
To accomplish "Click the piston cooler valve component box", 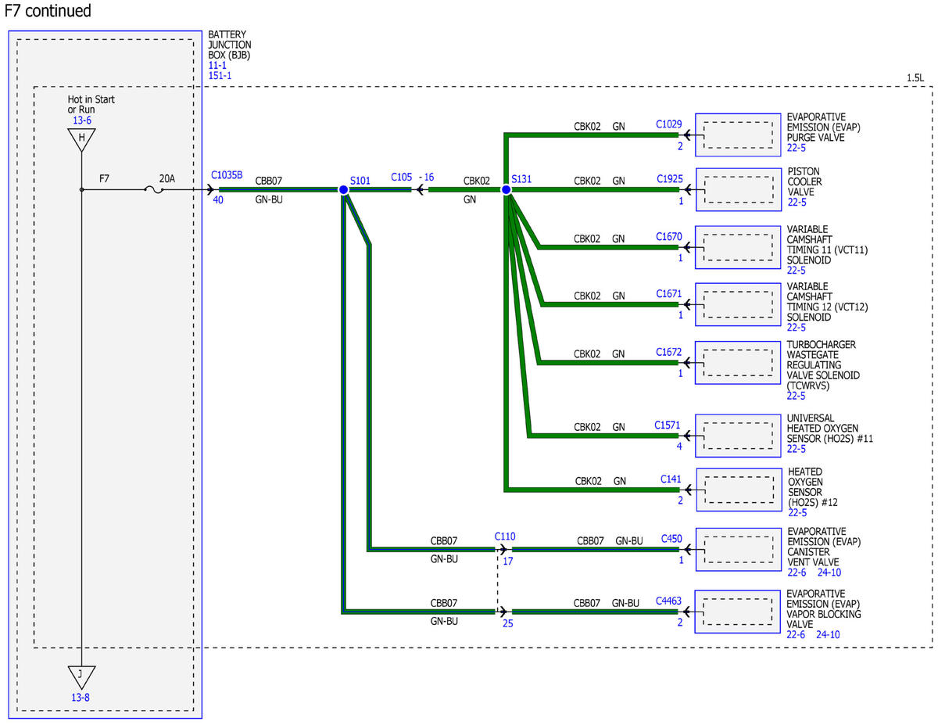I will [x=737, y=190].
